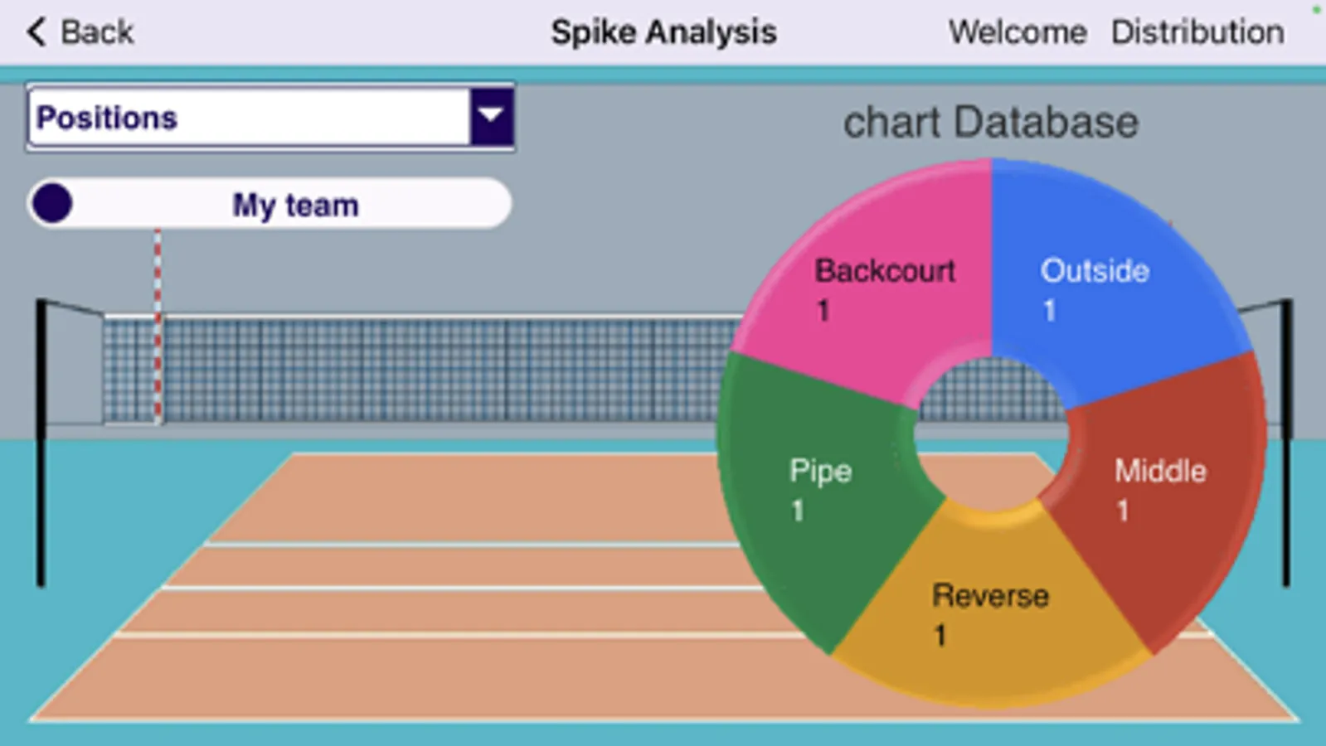The image size is (1326, 746).
Task: Toggle the My team switch
Action: coord(270,204)
